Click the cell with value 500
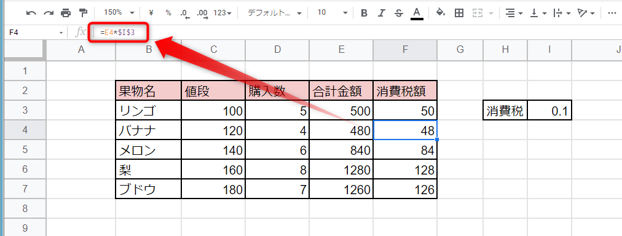 click(x=341, y=111)
